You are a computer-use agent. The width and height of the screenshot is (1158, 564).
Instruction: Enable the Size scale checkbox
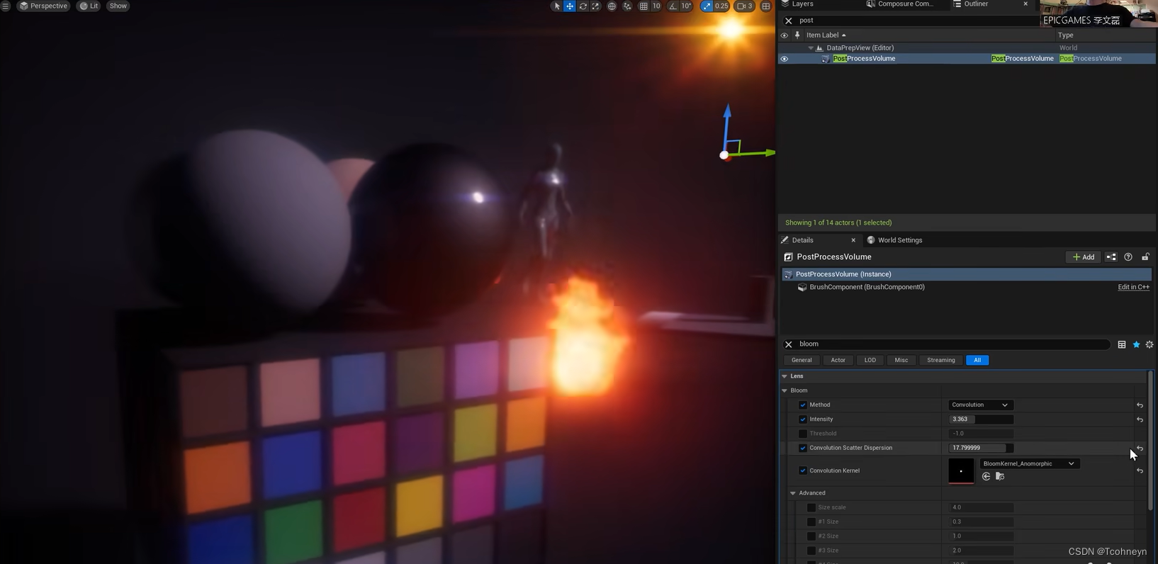click(x=811, y=507)
